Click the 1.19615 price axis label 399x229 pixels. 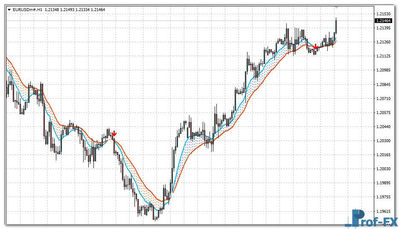point(384,211)
